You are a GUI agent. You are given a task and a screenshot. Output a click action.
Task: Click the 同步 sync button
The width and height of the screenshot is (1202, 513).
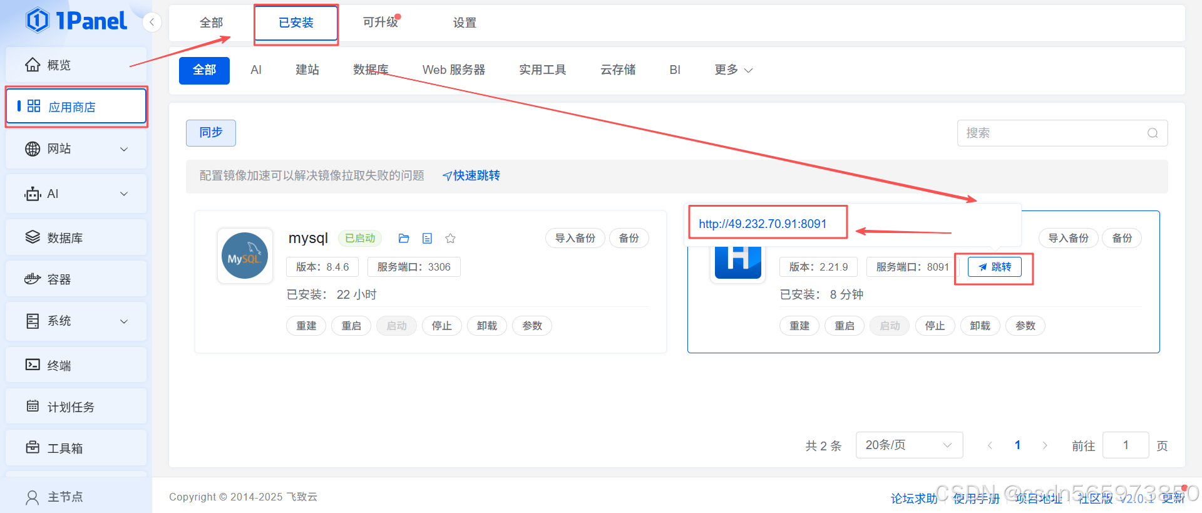pyautogui.click(x=211, y=133)
